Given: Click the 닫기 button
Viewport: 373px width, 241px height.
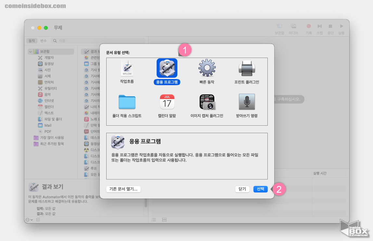Looking at the screenshot, I should tap(242, 189).
